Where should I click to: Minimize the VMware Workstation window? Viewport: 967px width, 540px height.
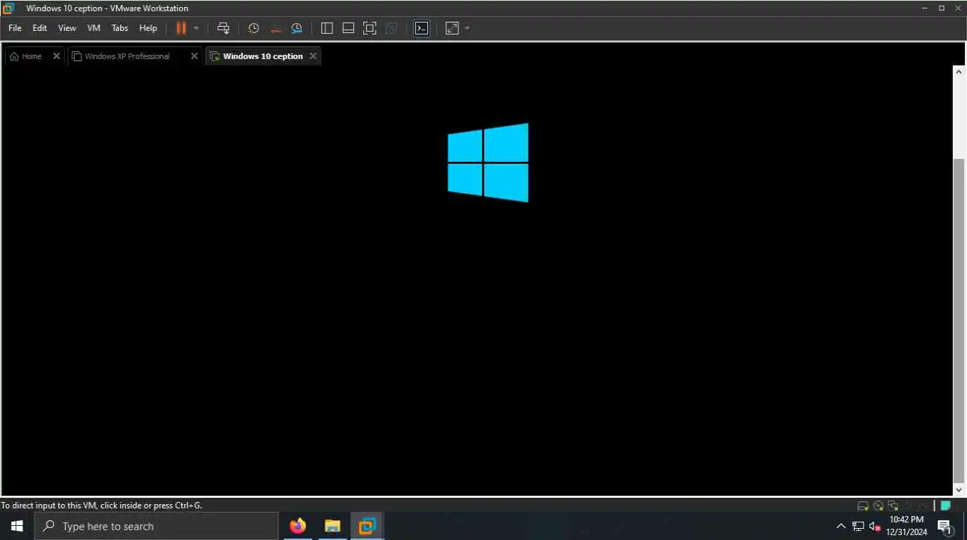923,8
